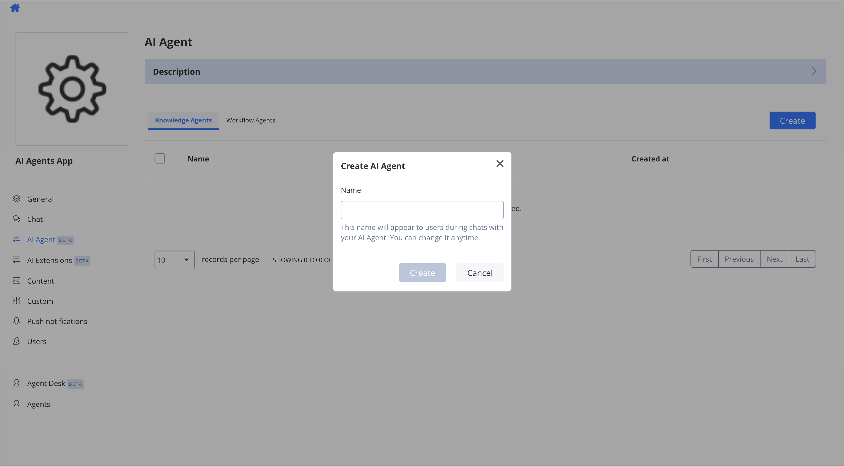
Task: Open Chat in sidebar menu
Action: click(x=35, y=219)
